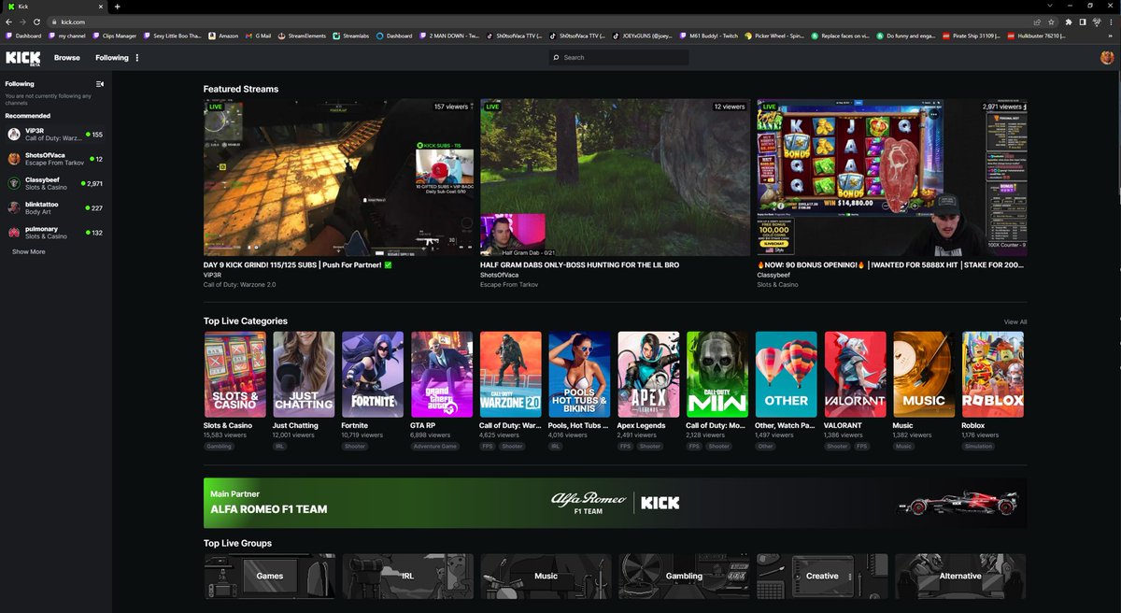Expand the bookmarks overflow chevron
The image size is (1121, 613).
[1112, 36]
